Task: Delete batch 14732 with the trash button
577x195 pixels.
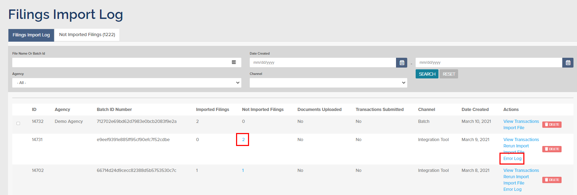Action: (x=552, y=125)
